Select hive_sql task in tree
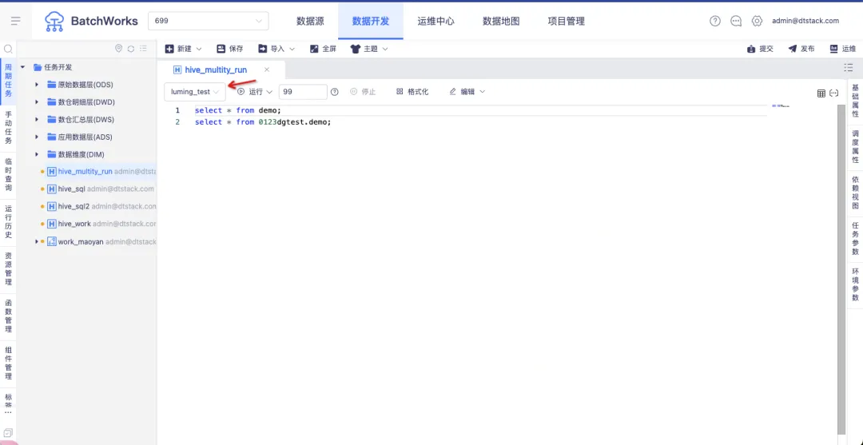 pyautogui.click(x=72, y=189)
